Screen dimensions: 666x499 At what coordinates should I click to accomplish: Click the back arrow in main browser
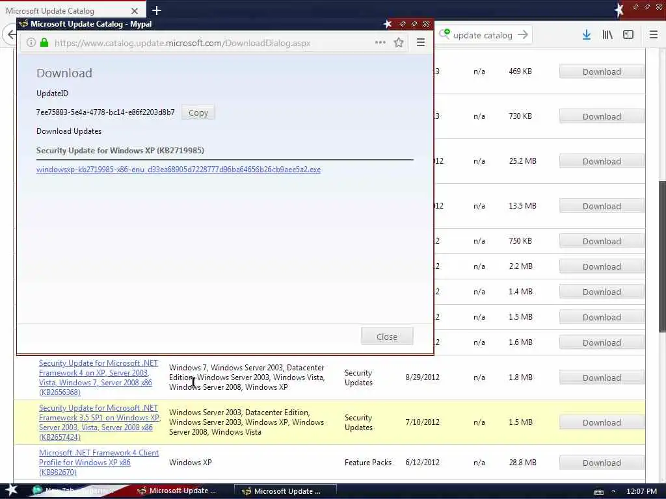pos(10,34)
